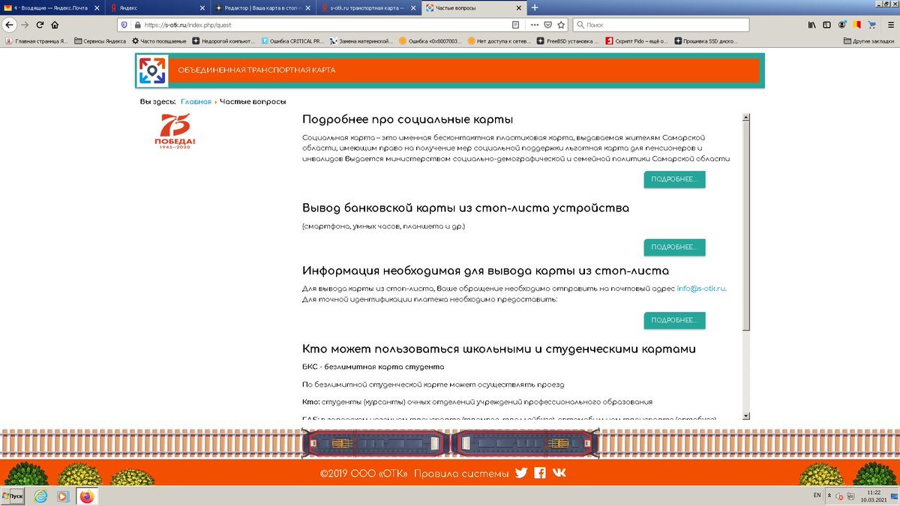Open Часто посещаемые bookmark folder
900x506 pixels.
pyautogui.click(x=158, y=41)
